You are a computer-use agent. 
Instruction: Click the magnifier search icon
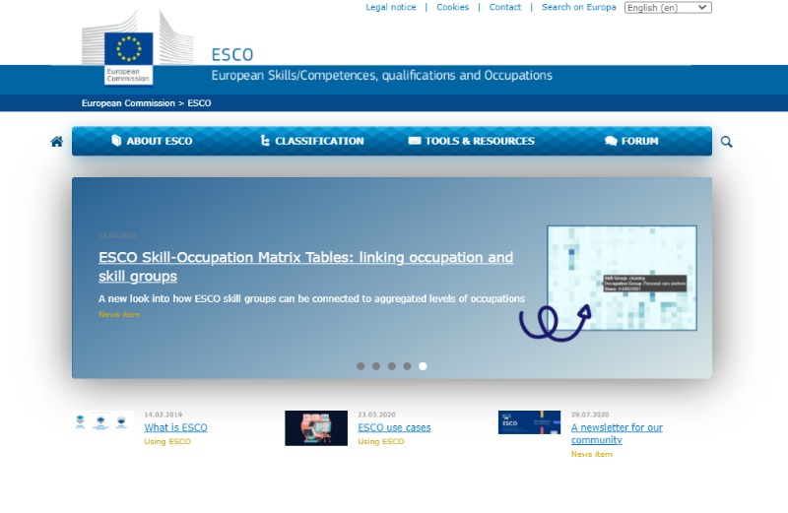pos(727,142)
